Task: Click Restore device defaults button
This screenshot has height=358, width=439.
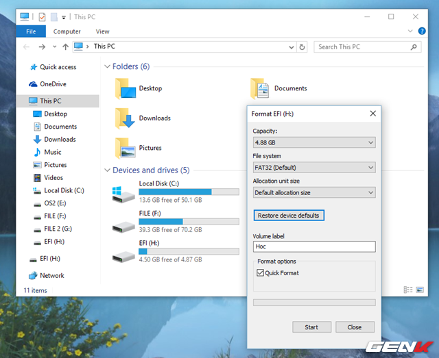Action: point(289,216)
